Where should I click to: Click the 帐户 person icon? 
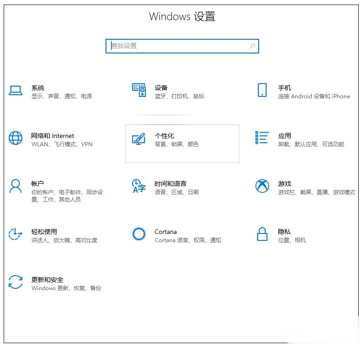point(16,186)
